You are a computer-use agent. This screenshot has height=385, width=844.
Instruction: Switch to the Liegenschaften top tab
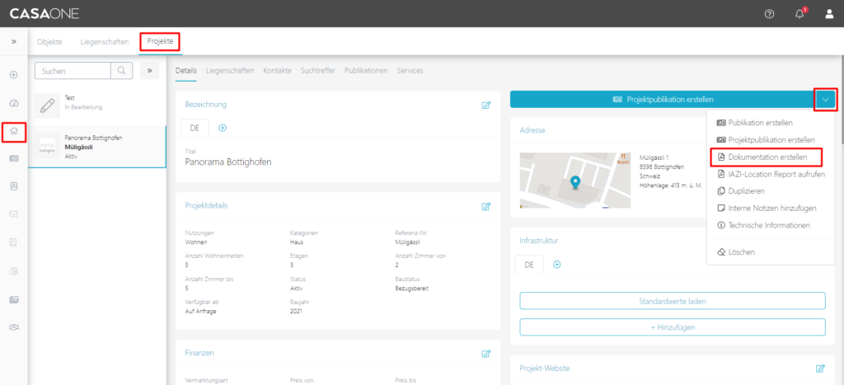point(104,41)
